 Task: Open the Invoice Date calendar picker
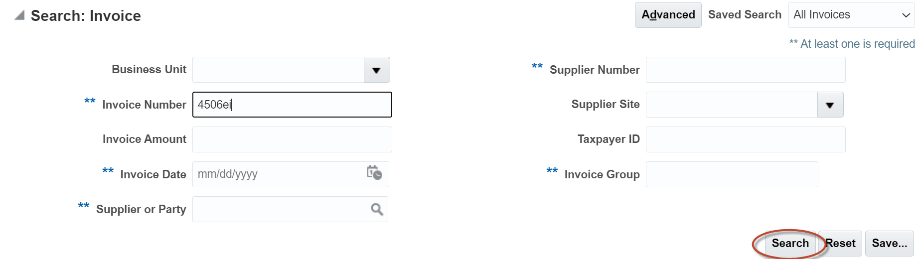pos(374,173)
